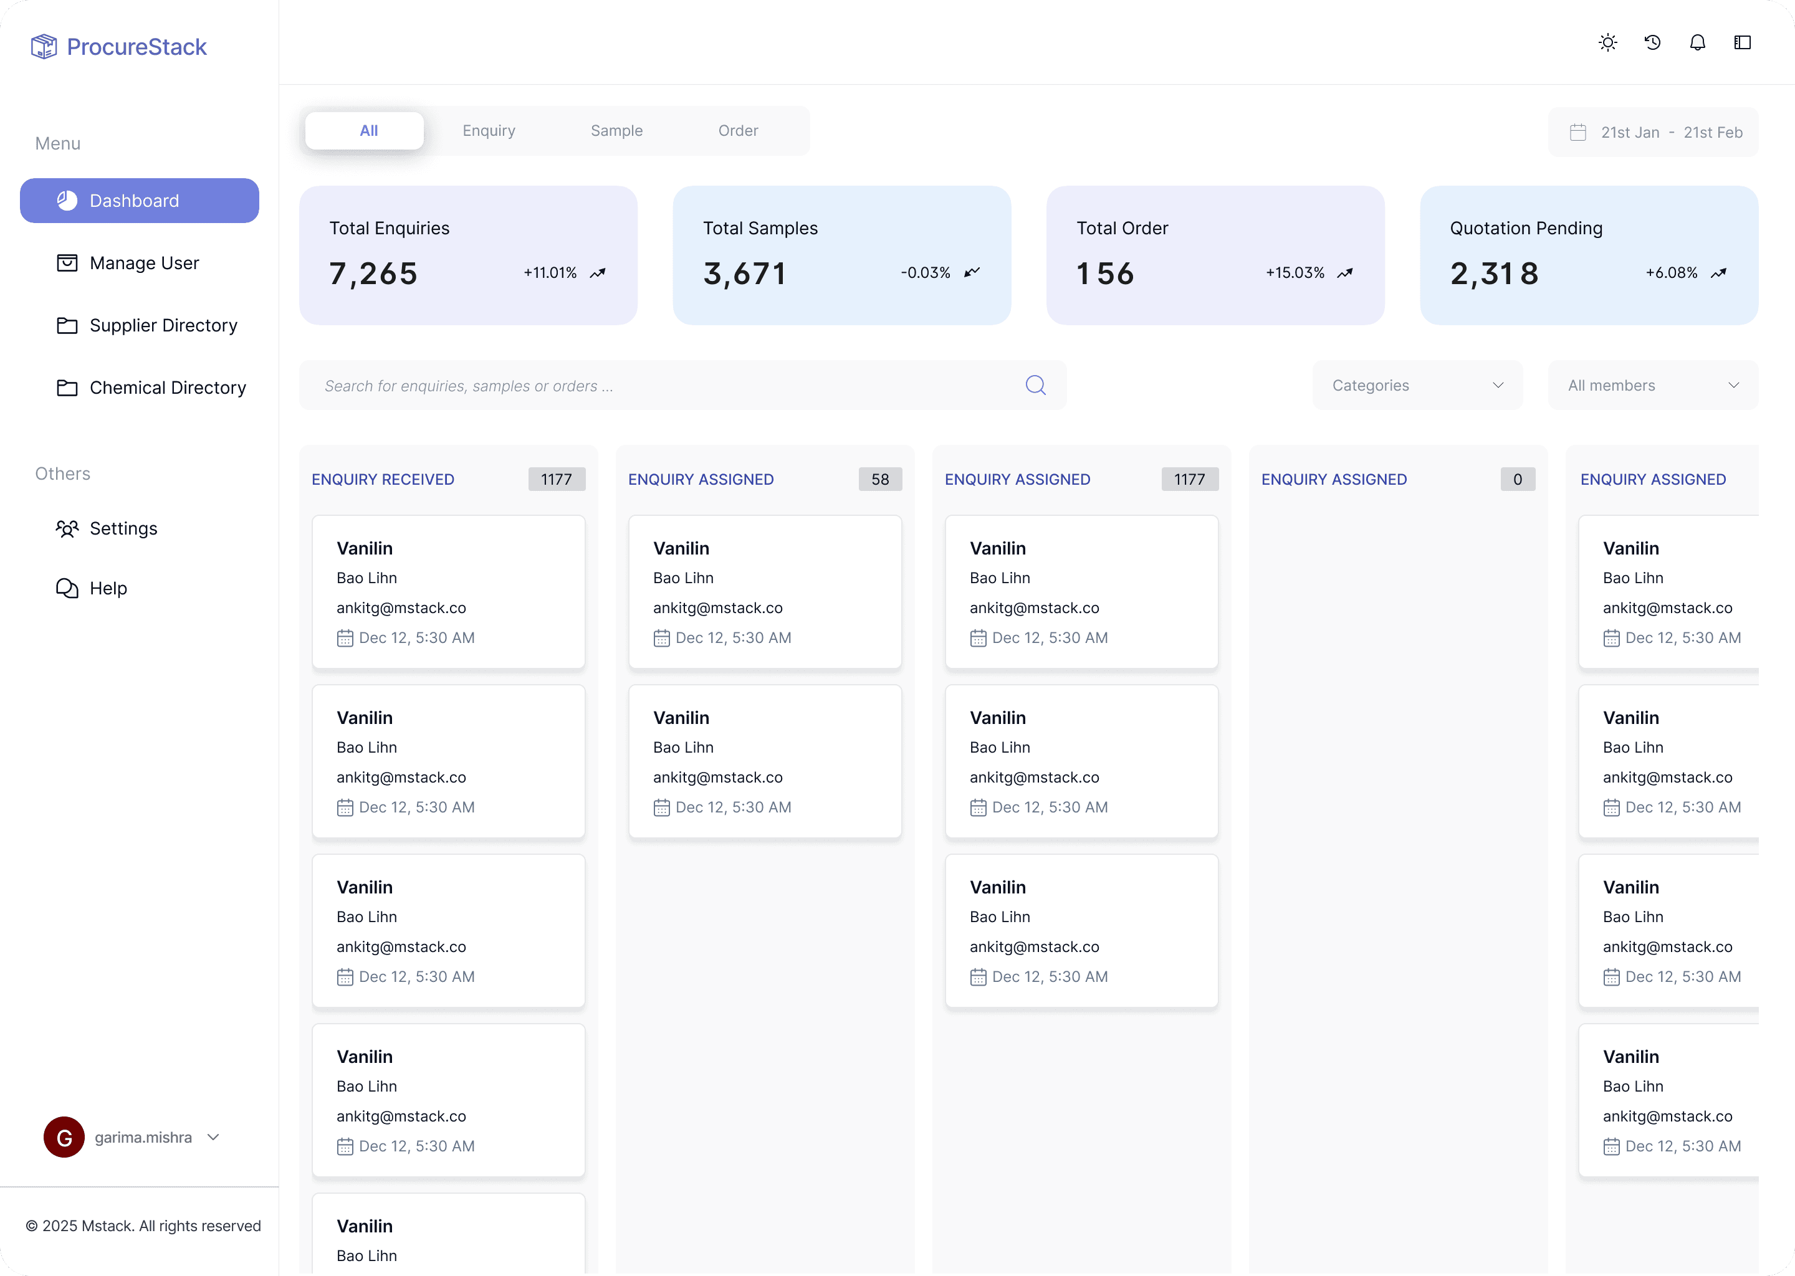Click the 0 count badge
Viewport: 1795px width, 1276px height.
pos(1518,479)
